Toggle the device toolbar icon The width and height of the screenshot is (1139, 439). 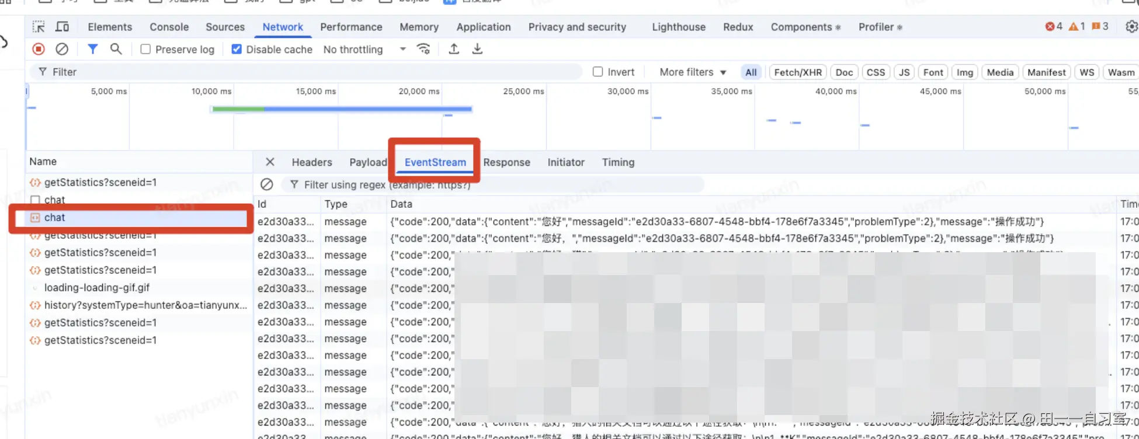pos(62,27)
